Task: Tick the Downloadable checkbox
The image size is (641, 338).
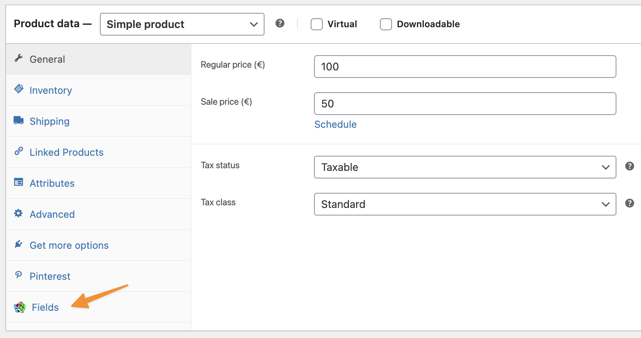Action: point(386,24)
